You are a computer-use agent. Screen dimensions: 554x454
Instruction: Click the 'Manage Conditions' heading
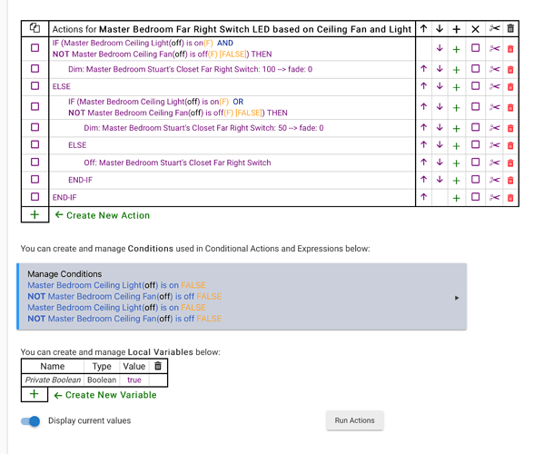64,274
